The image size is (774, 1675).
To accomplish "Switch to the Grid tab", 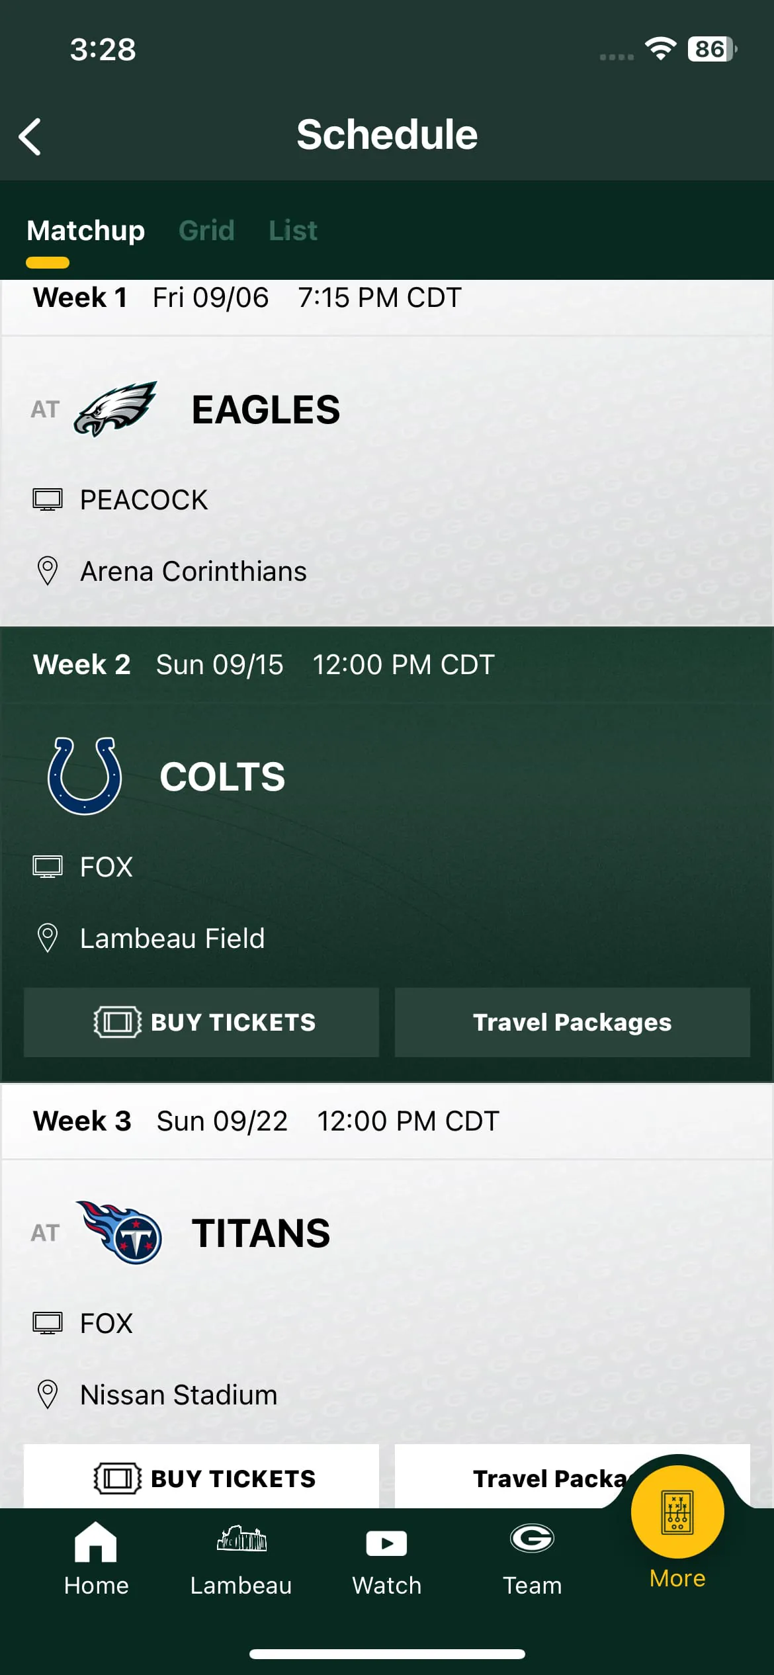I will click(206, 231).
